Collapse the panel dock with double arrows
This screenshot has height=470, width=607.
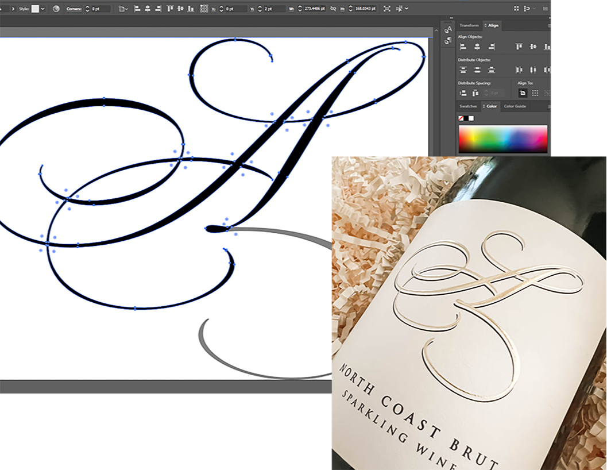tap(451, 18)
